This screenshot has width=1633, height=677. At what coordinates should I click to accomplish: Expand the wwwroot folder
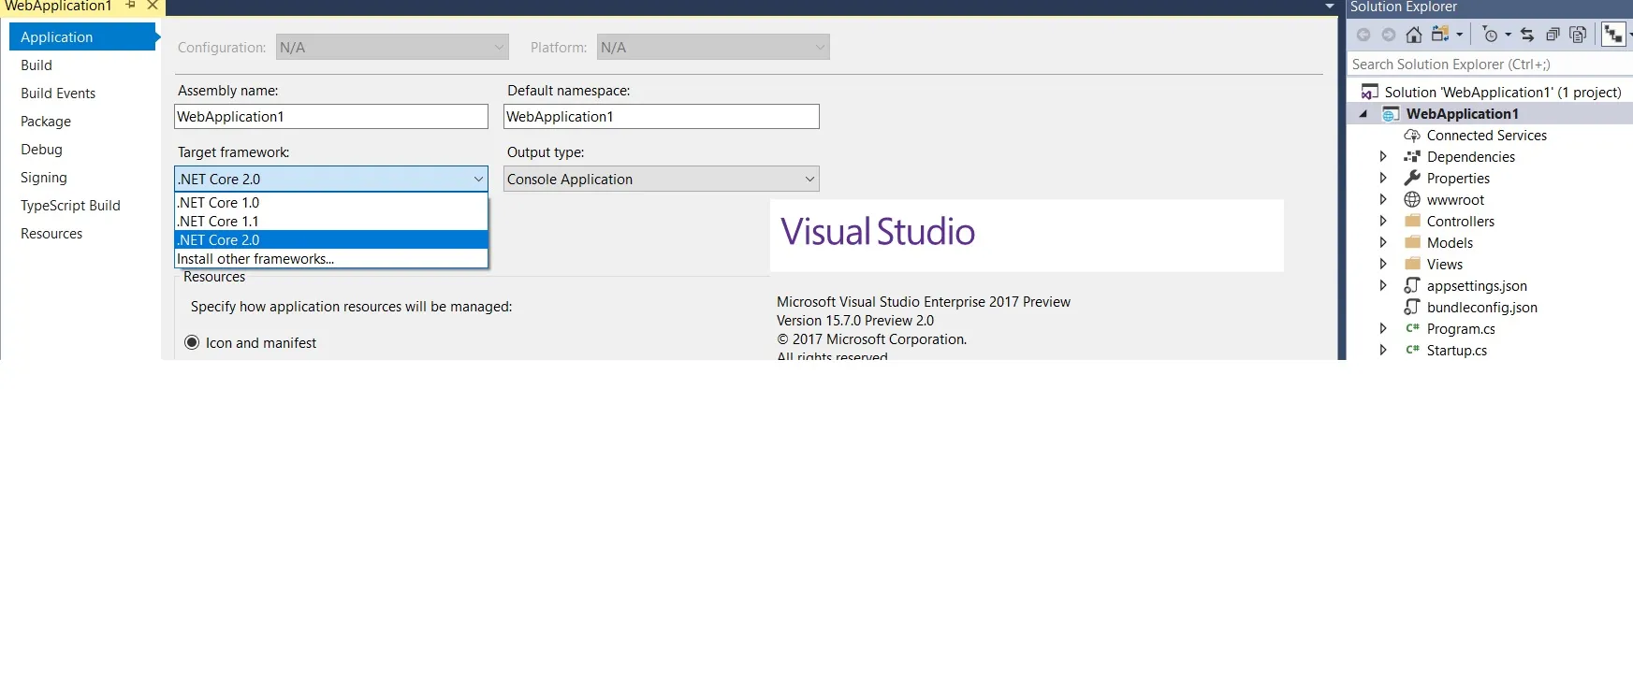click(1383, 200)
